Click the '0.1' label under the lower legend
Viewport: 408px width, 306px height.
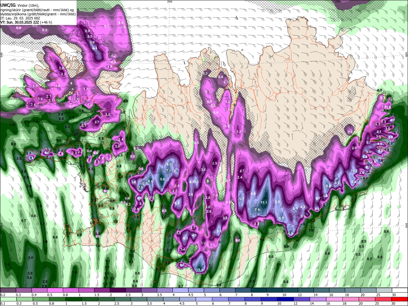[2, 303]
